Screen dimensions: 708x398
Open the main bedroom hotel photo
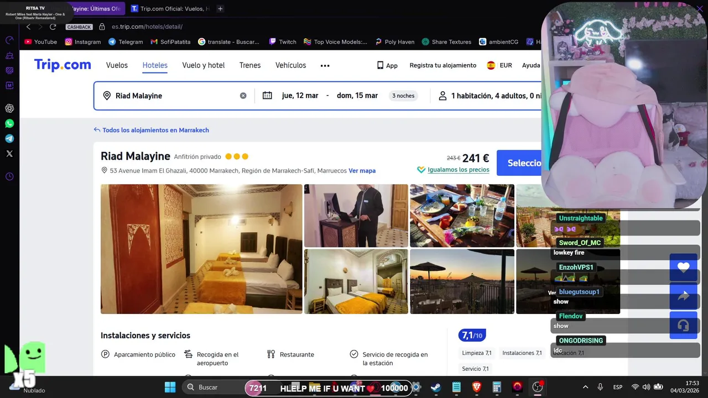click(x=201, y=249)
